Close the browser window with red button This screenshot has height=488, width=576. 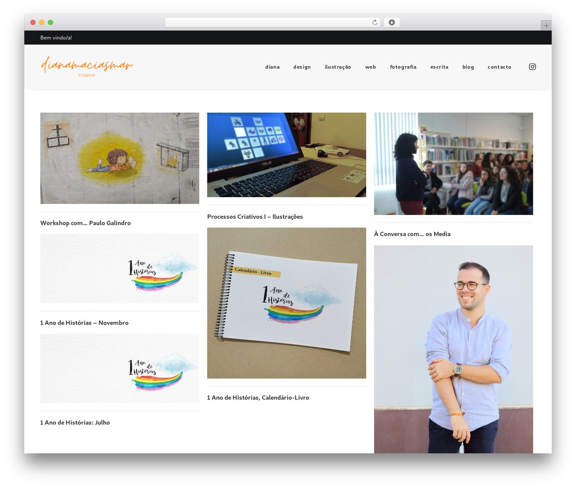point(33,23)
